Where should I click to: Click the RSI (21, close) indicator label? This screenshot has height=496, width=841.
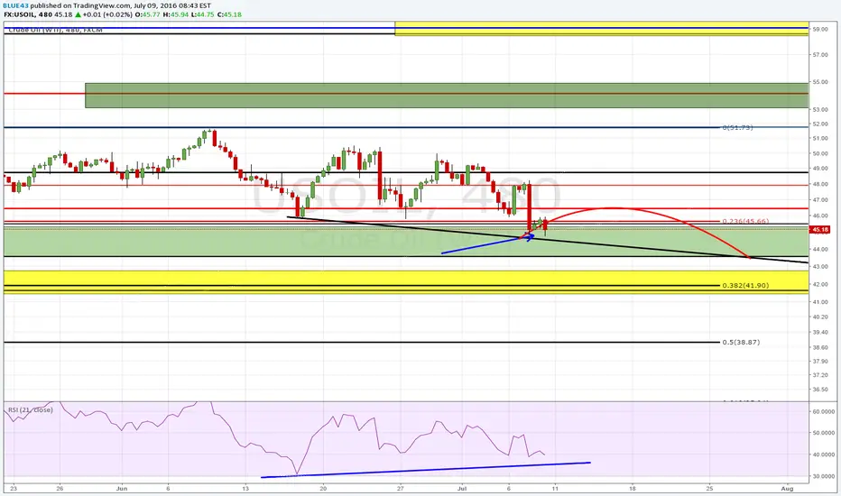[x=30, y=410]
